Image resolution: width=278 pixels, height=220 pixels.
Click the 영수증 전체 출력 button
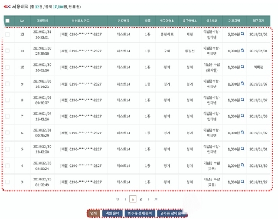click(x=140, y=213)
